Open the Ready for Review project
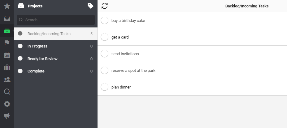The height and width of the screenshot is (128, 287). point(56,59)
